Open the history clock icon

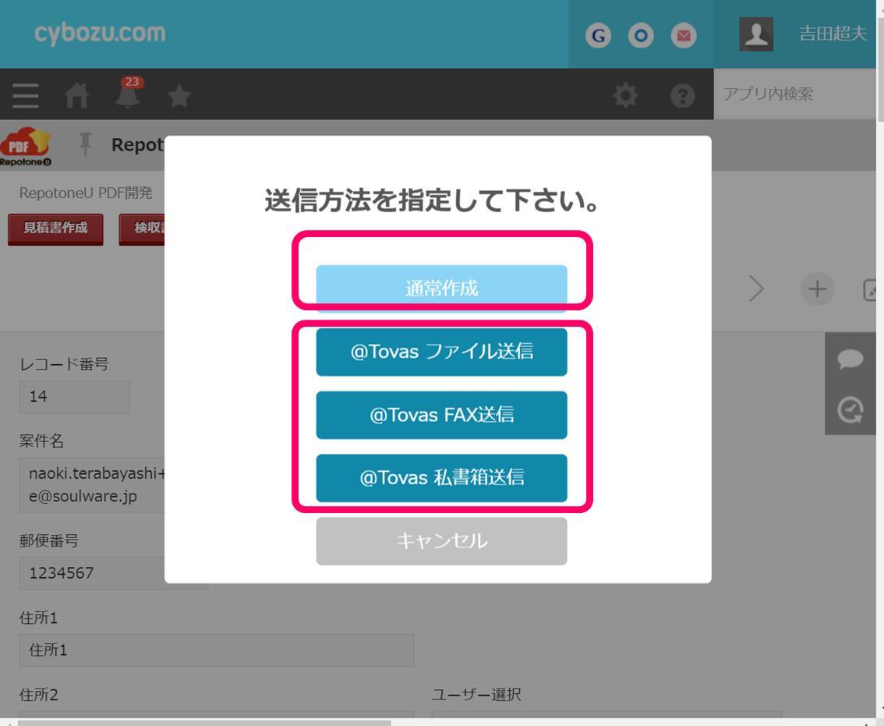point(850,409)
